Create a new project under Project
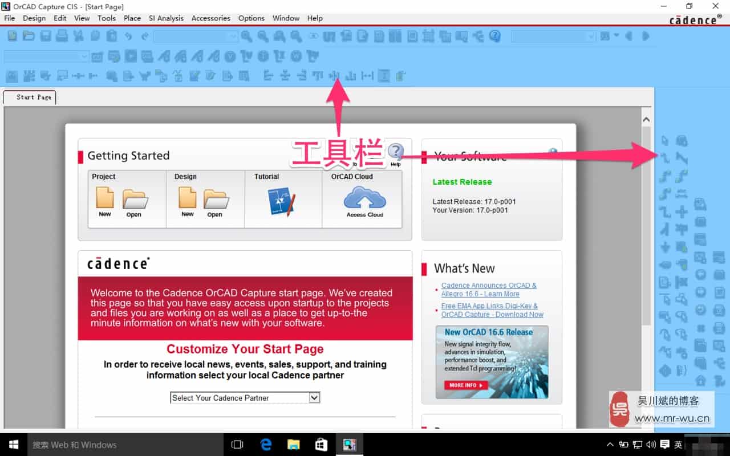 (105, 202)
